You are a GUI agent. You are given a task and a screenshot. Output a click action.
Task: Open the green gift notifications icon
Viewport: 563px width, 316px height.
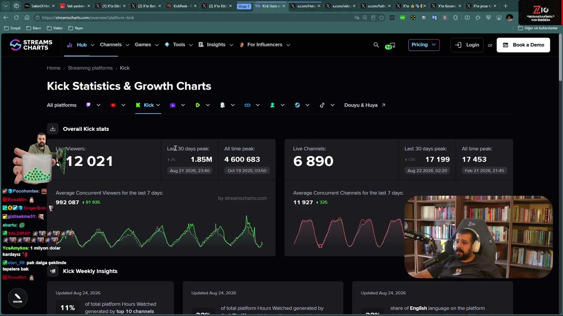pyautogui.click(x=390, y=45)
